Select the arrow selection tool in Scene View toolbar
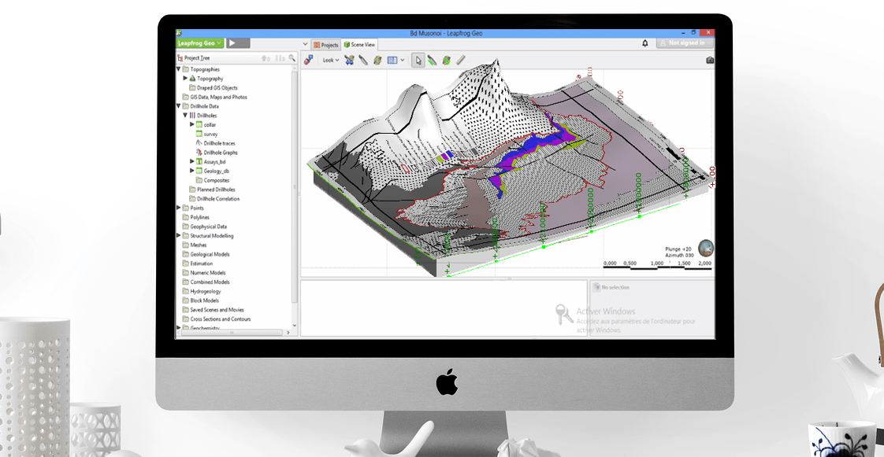The image size is (884, 457). pos(419,60)
